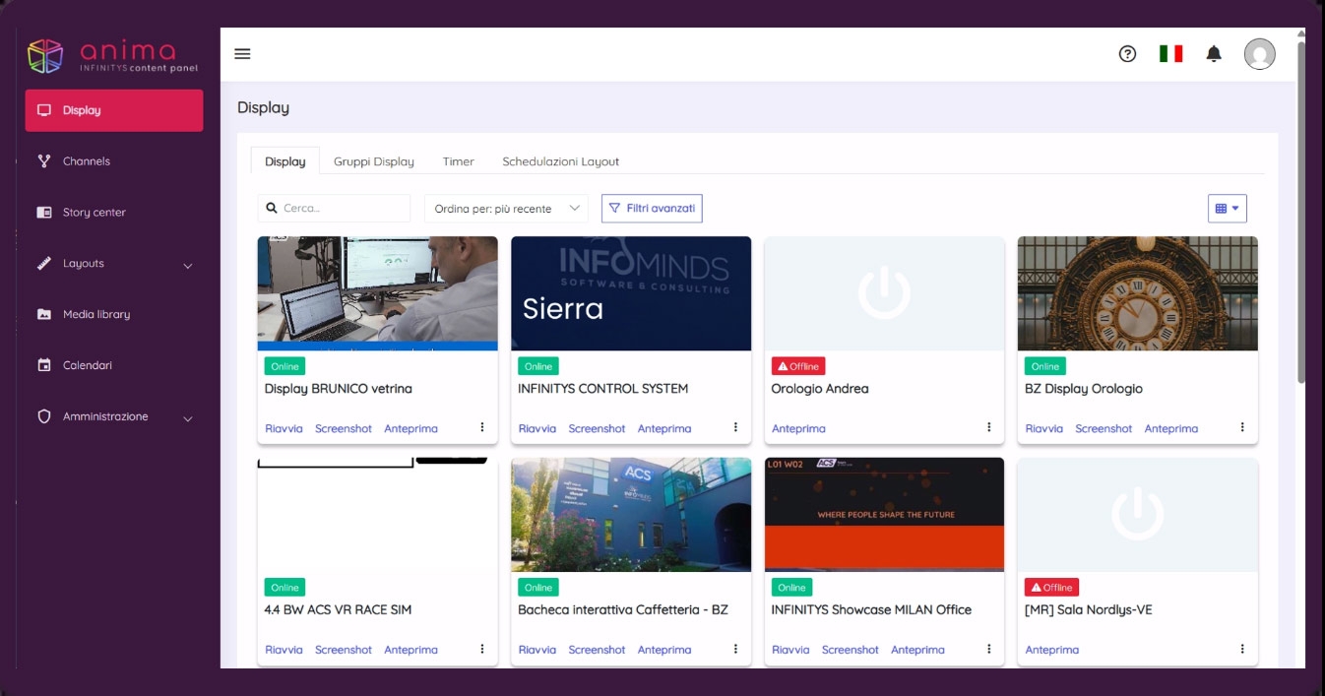Open BZ Display Orologio clock thumbnail
1325x696 pixels.
(x=1137, y=293)
